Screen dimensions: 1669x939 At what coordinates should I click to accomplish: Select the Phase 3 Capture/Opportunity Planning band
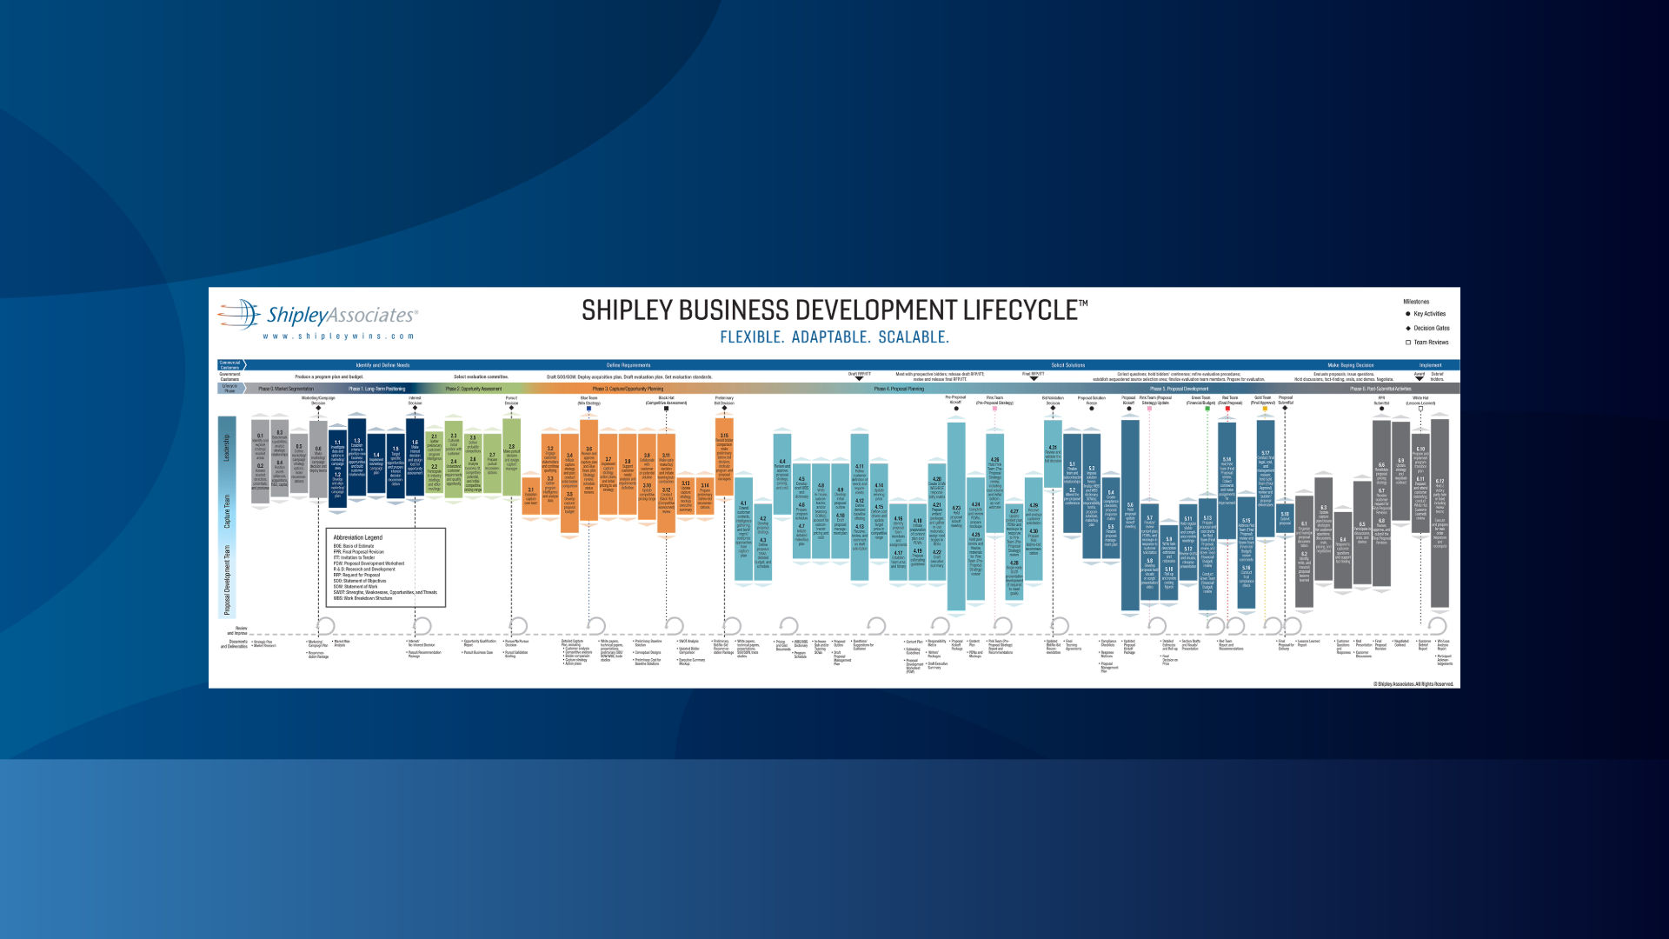point(628,389)
